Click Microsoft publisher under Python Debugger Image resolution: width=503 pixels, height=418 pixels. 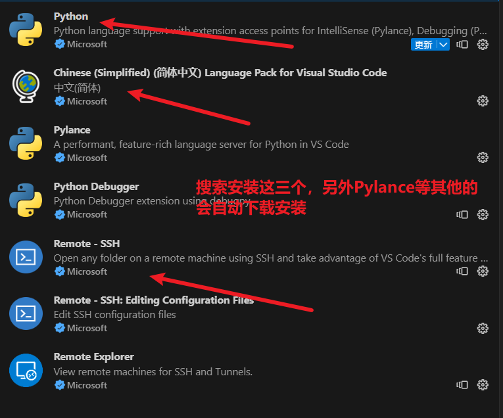pyautogui.click(x=87, y=214)
